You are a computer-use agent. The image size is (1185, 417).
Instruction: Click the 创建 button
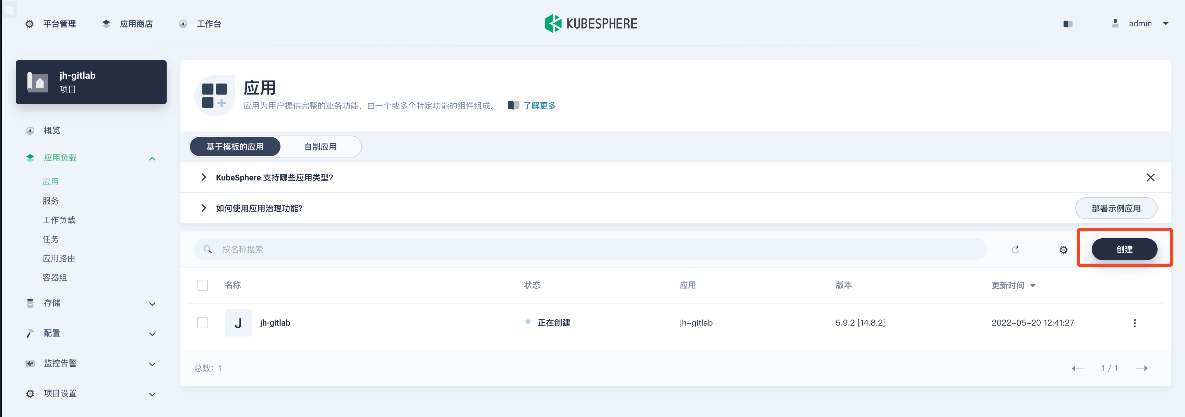pos(1124,249)
